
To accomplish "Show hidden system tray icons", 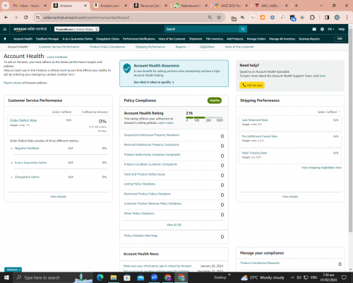I will pos(292,277).
